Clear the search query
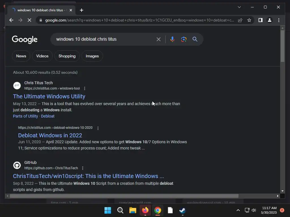290x217 pixels. 159,39
